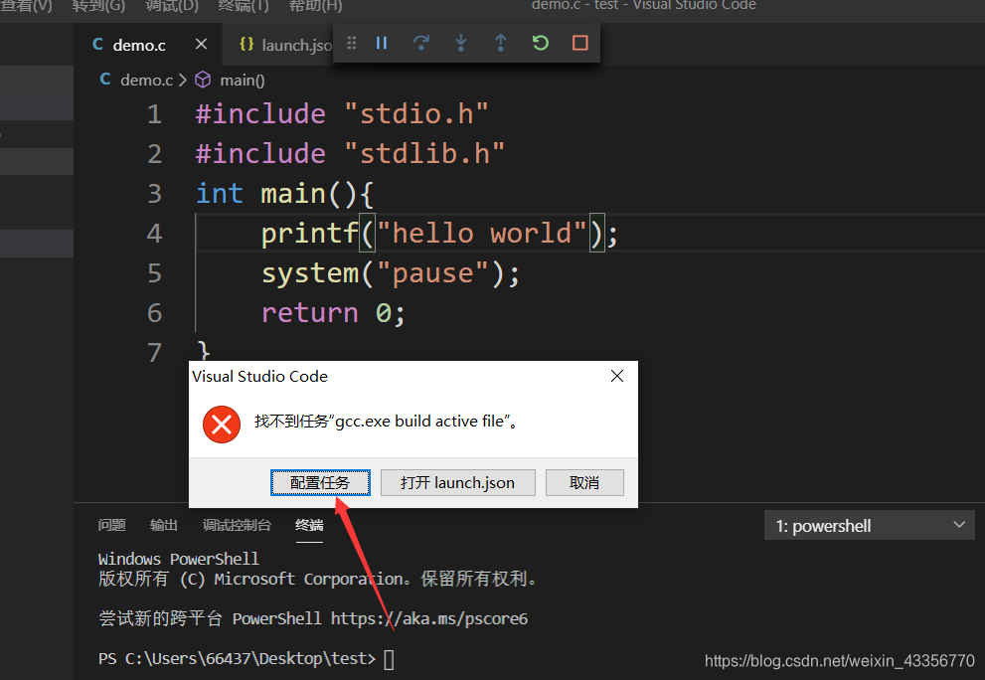The width and height of the screenshot is (985, 680).
Task: Restart debugging with the green arrow icon
Action: pos(541,43)
